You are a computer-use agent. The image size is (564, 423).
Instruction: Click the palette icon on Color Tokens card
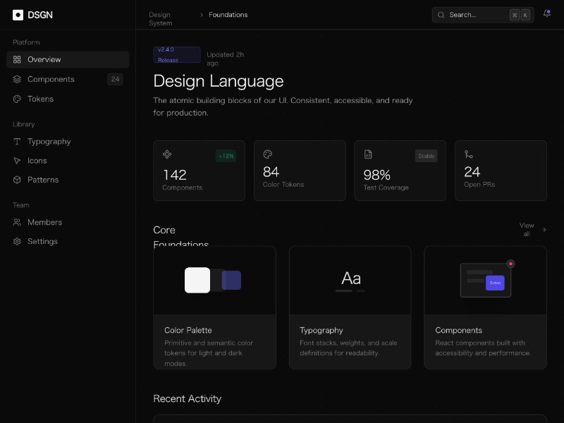click(x=267, y=154)
